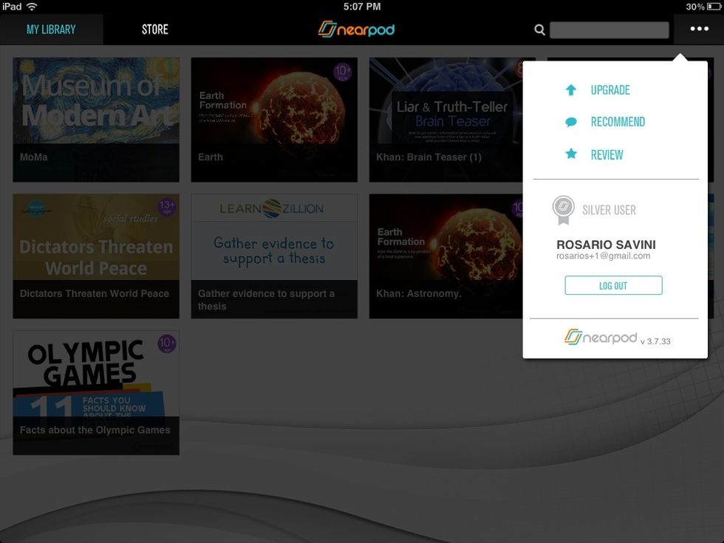Open the Upgrade option
The width and height of the screenshot is (724, 543).
coord(611,89)
